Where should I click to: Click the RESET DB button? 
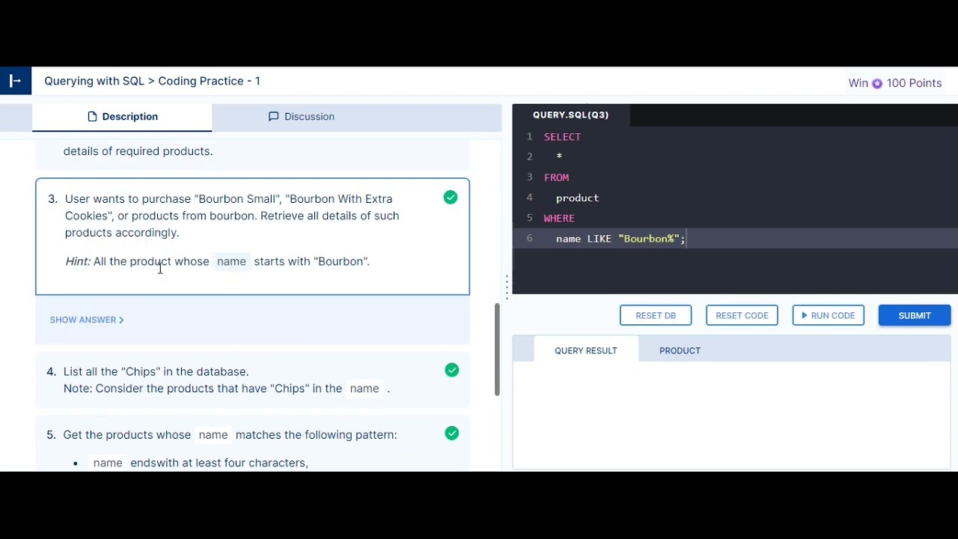click(656, 315)
